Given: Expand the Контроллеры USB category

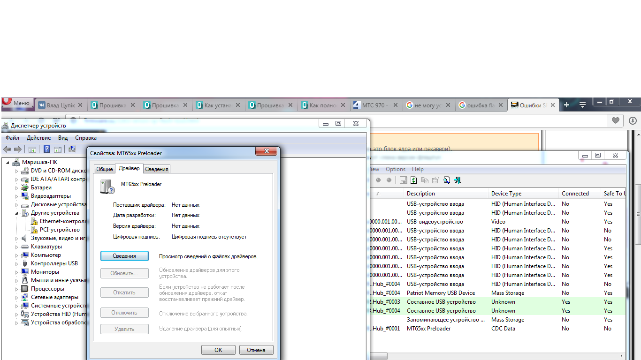Looking at the screenshot, I should (17, 264).
